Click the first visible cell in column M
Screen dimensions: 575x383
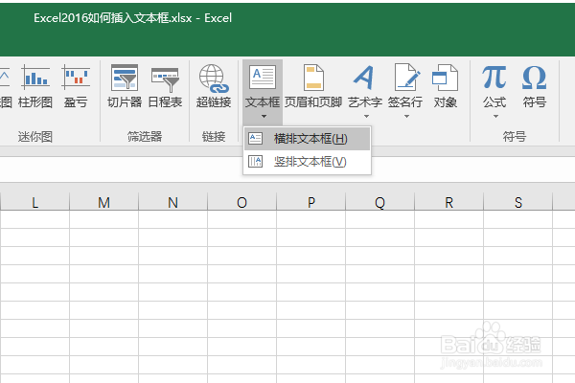[x=103, y=219]
